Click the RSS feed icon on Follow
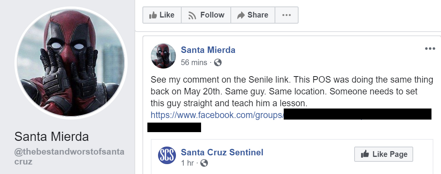The image size is (441, 174). click(x=192, y=16)
